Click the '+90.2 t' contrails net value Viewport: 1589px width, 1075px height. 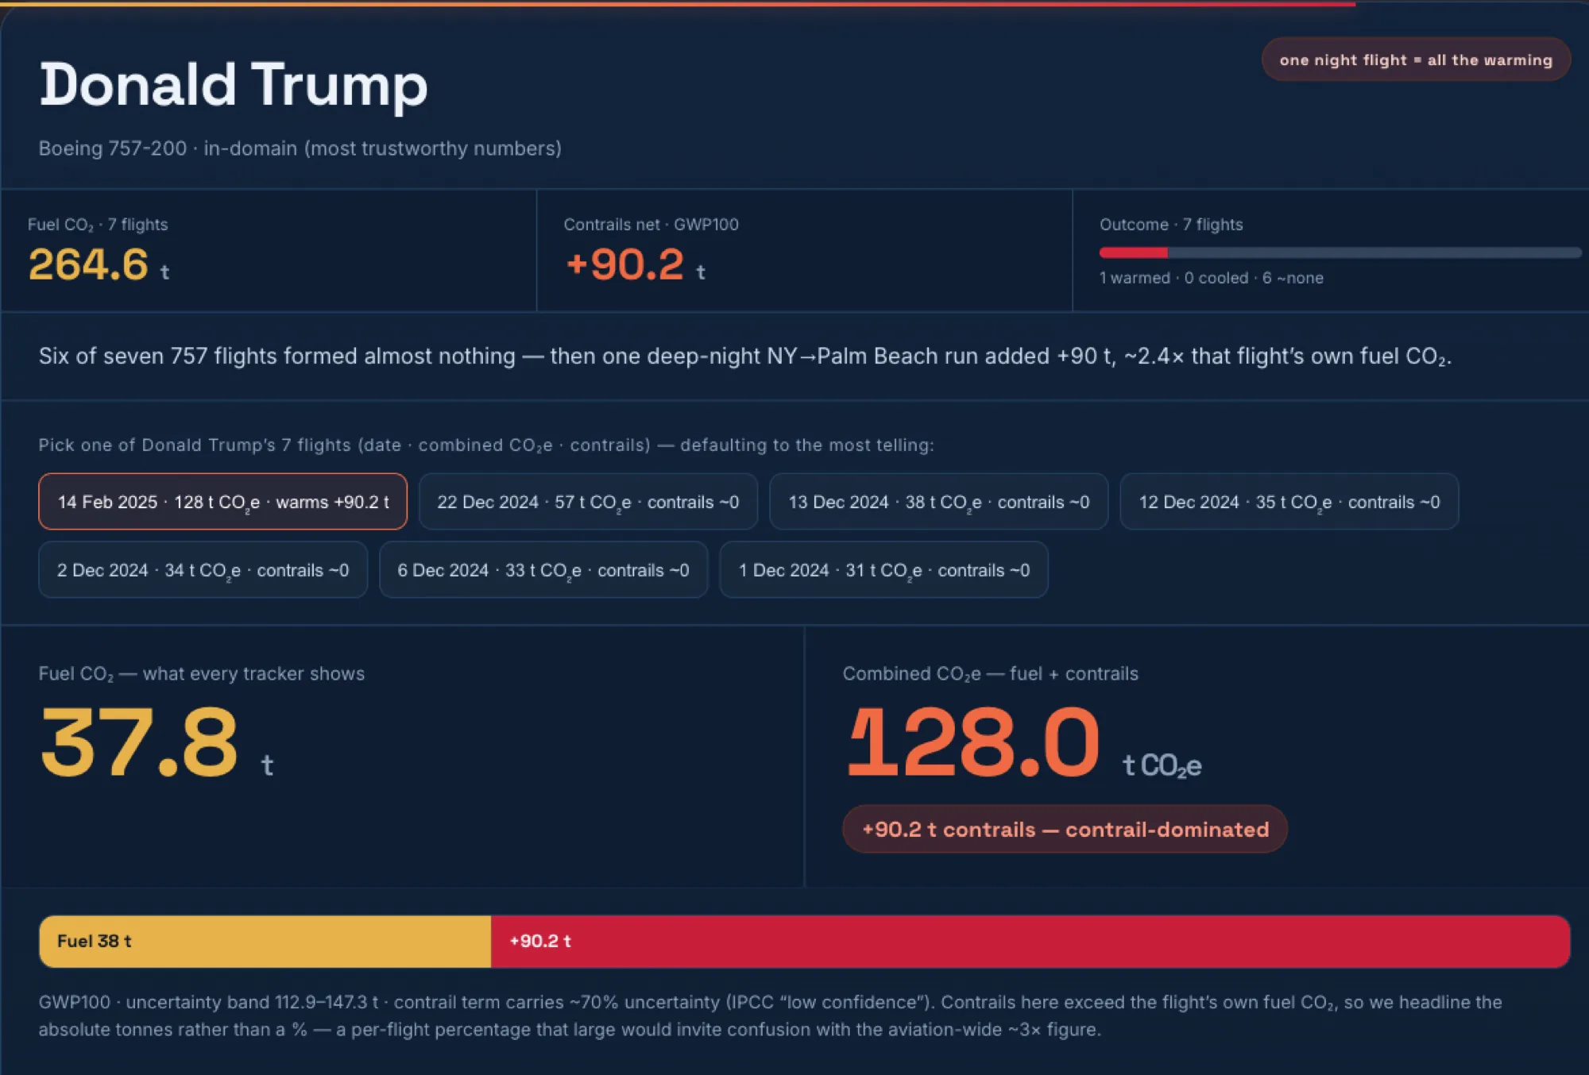pos(635,264)
